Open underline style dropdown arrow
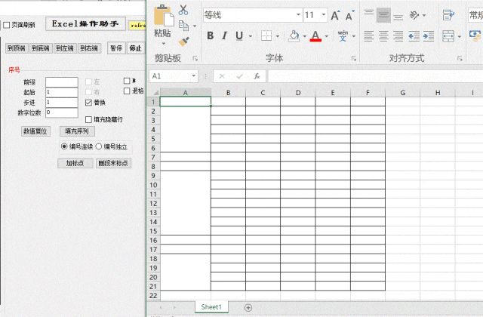The height and width of the screenshot is (317, 483). [x=251, y=36]
